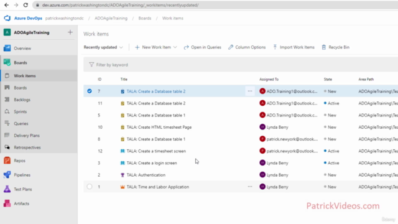Screen dimensions: 398x224
Task: Sort by Assigned To column header
Action: 269,80
